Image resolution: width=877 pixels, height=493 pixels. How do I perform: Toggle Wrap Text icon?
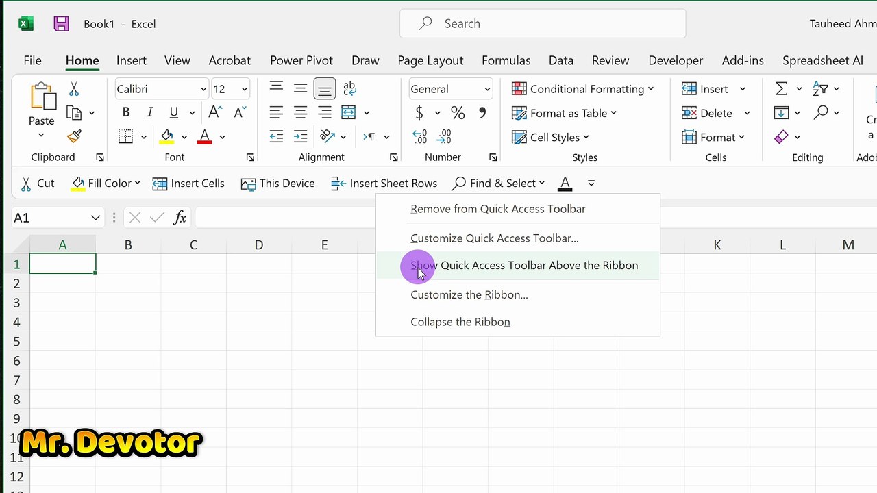[x=349, y=89]
